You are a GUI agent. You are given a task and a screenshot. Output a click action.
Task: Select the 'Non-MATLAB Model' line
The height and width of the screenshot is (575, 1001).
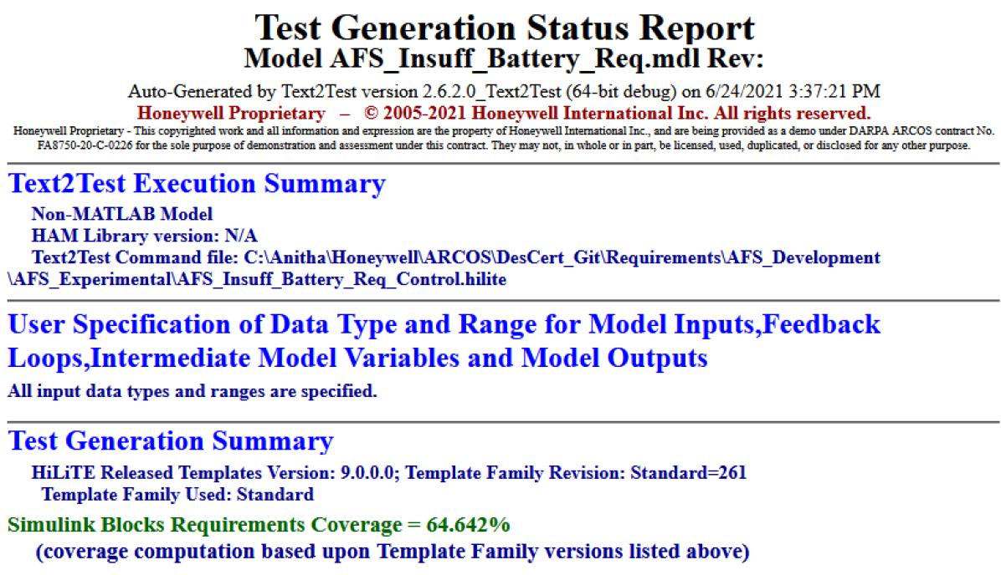tap(122, 214)
